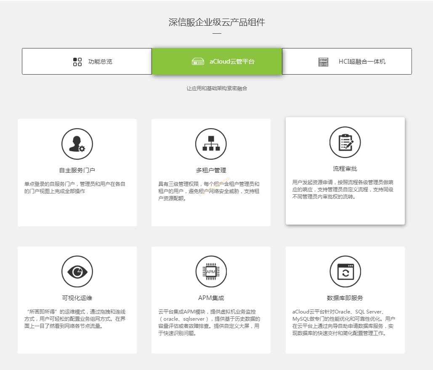
Task: Open the 流程审批 feature card
Action: point(345,171)
